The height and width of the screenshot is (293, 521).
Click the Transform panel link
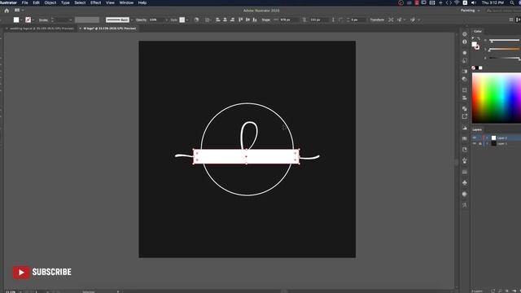377,20
